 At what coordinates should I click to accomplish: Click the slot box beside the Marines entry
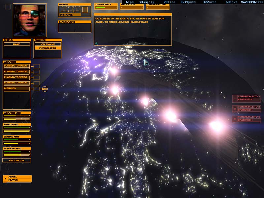point(37,89)
